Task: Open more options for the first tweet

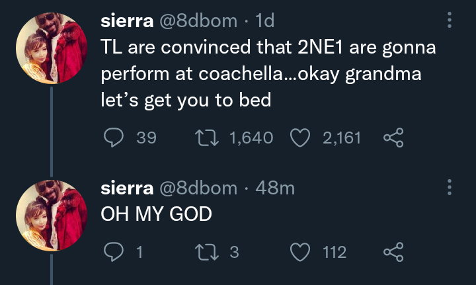Action: [x=450, y=21]
